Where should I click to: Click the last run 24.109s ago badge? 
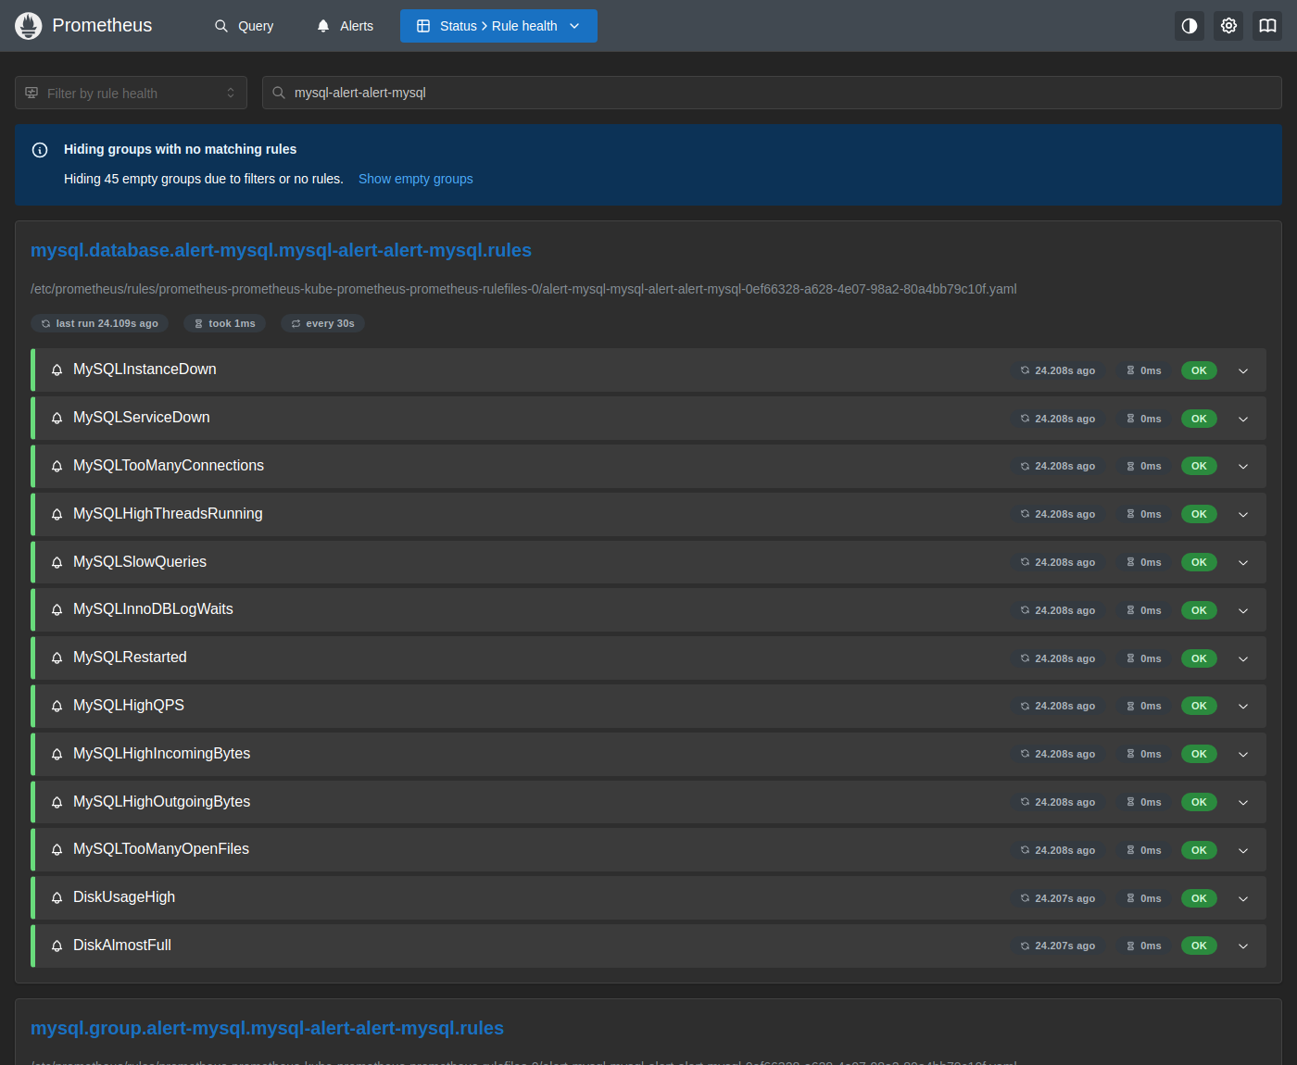click(99, 323)
